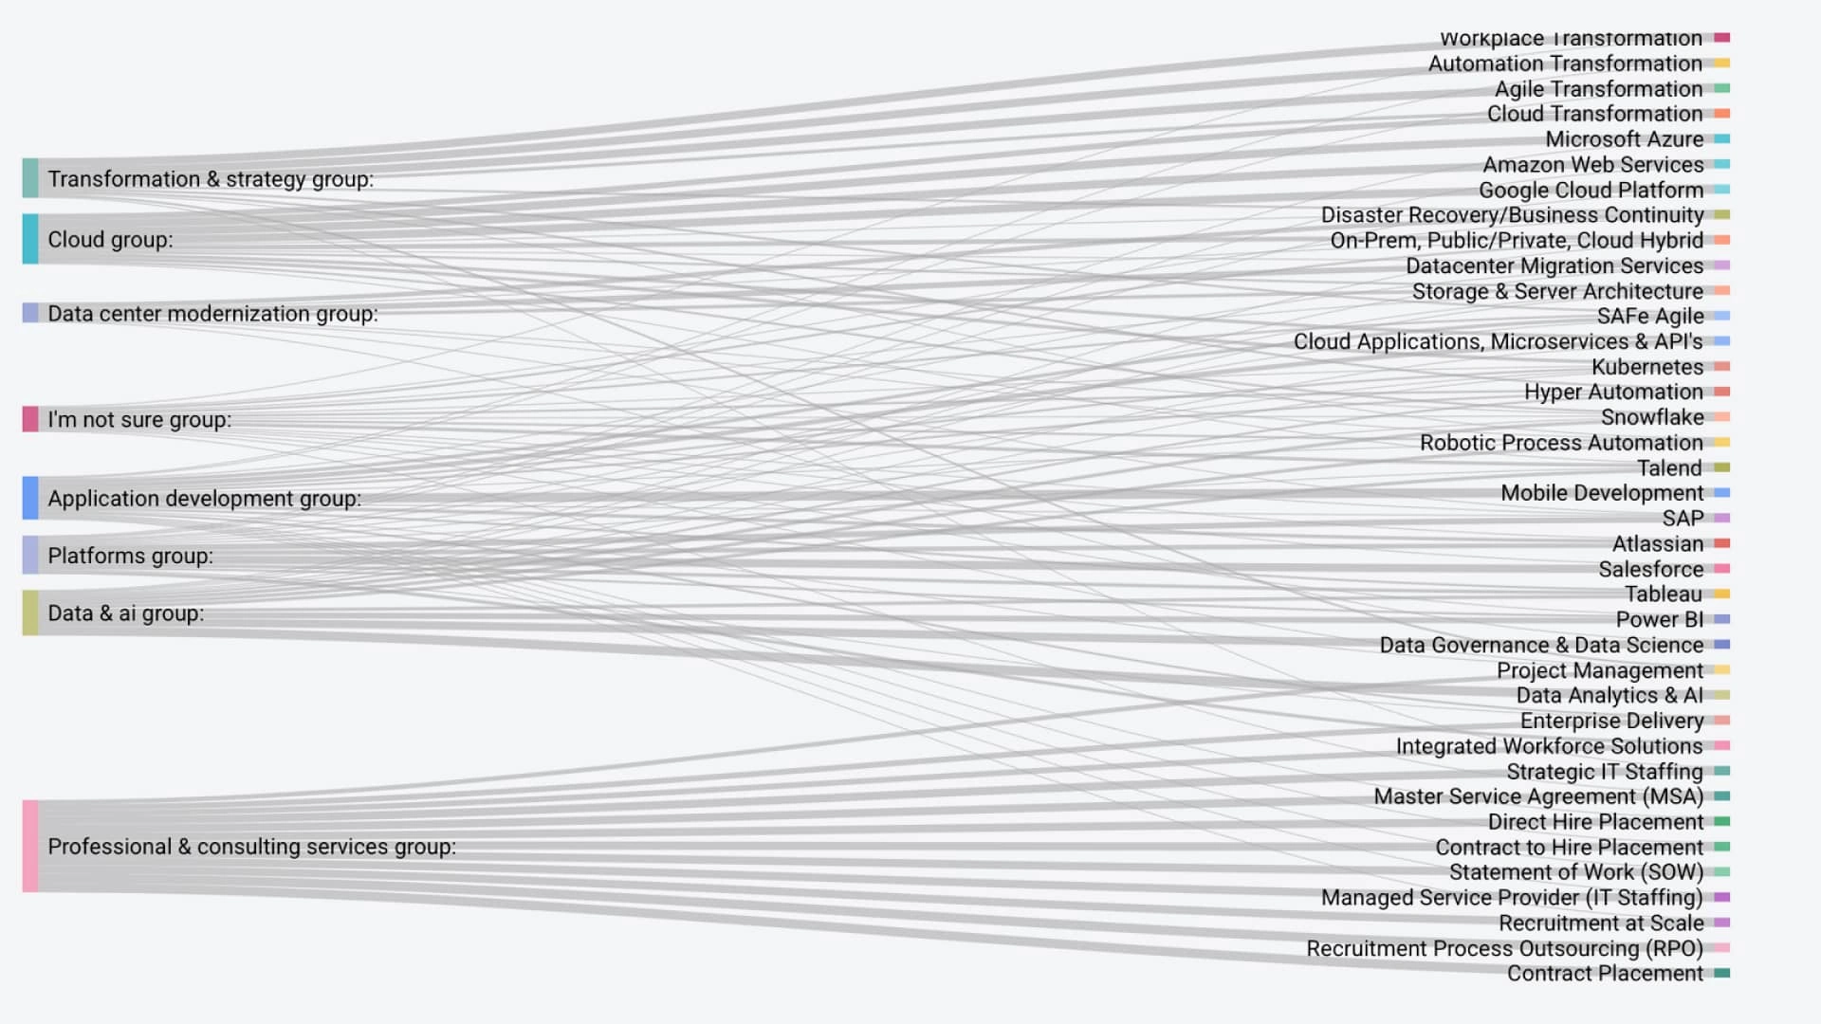Select the Application development group node
The width and height of the screenshot is (1821, 1024).
point(31,498)
